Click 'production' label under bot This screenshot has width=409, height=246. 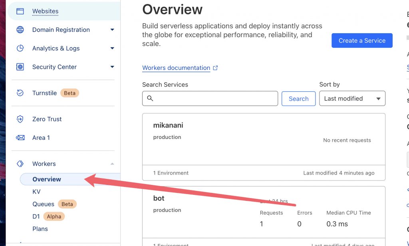pos(167,210)
